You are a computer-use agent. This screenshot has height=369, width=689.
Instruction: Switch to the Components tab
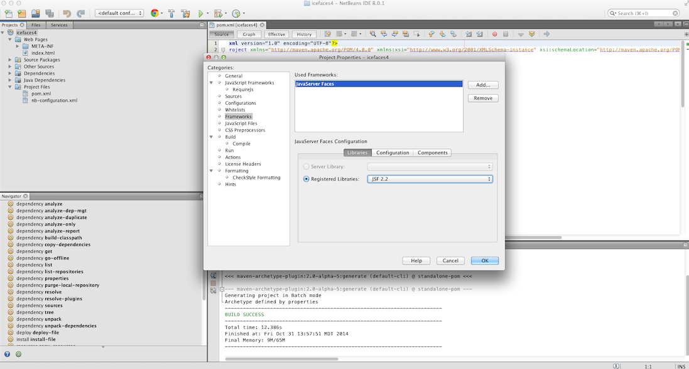(433, 152)
